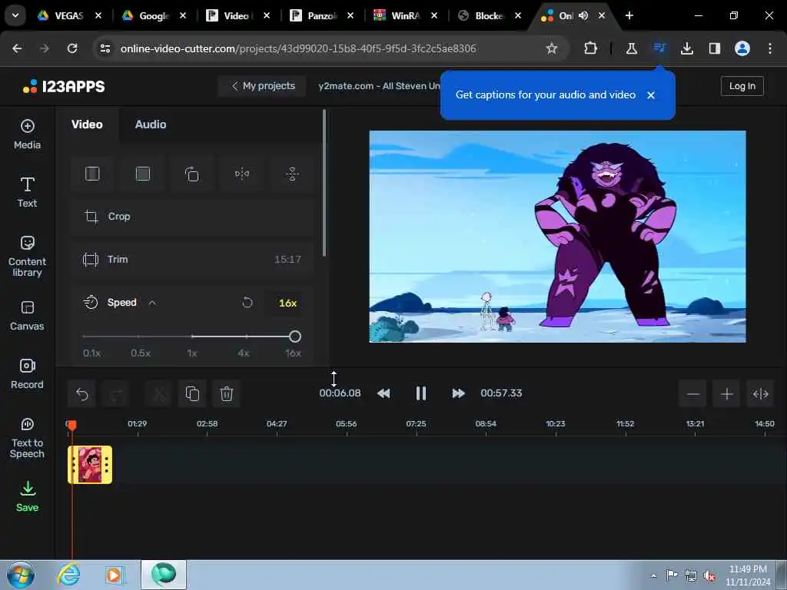The width and height of the screenshot is (787, 590).
Task: Open Windows Media Player from taskbar
Action: pyautogui.click(x=115, y=575)
